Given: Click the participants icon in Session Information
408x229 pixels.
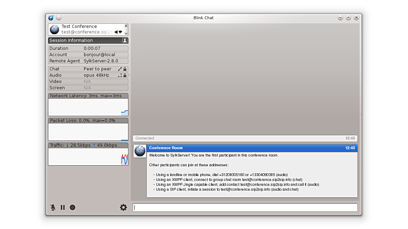Looking at the screenshot, I should point(125,41).
